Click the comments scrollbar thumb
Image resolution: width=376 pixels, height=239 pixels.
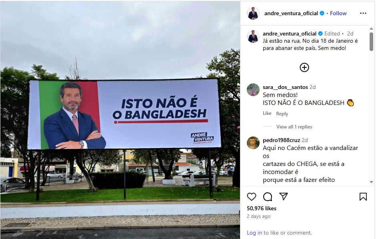[372, 41]
